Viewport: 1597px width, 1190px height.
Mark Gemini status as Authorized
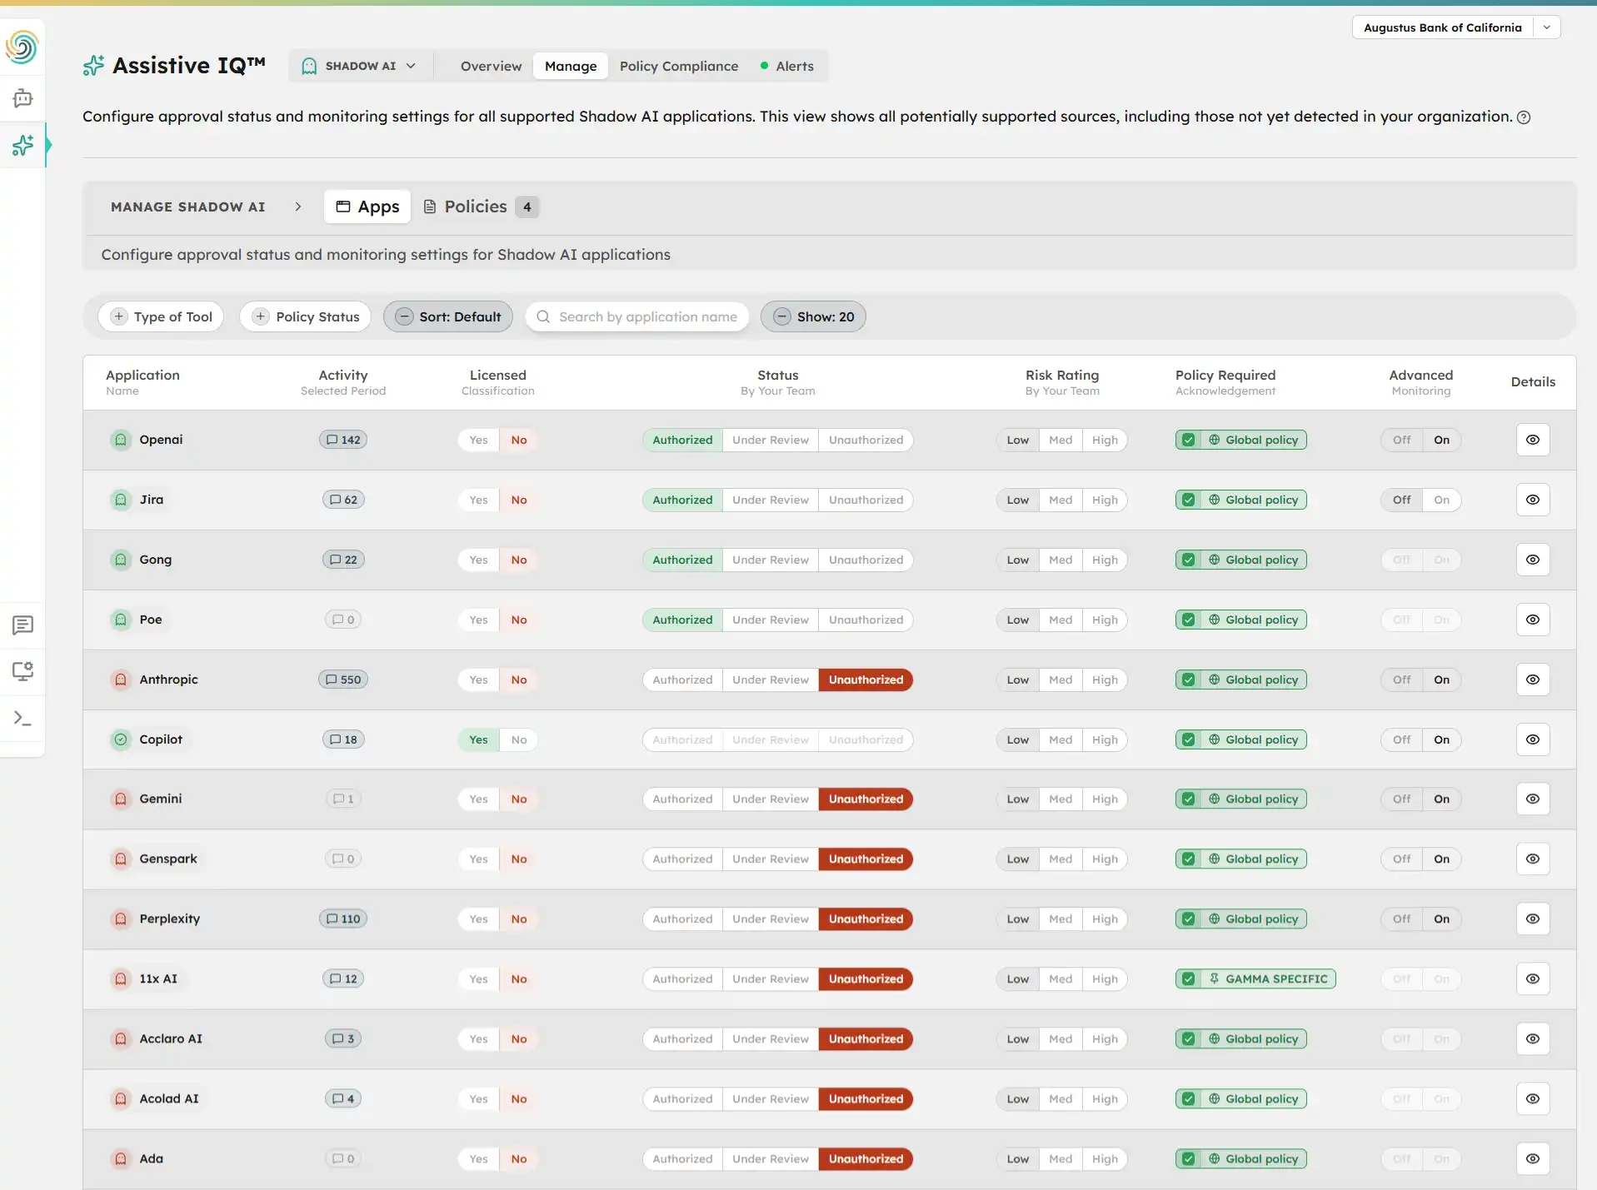681,799
